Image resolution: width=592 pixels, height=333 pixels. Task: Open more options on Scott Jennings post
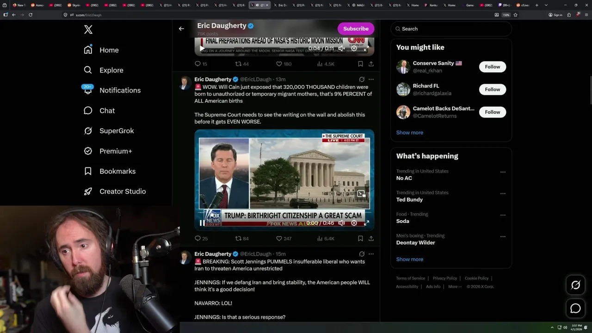[371, 254]
